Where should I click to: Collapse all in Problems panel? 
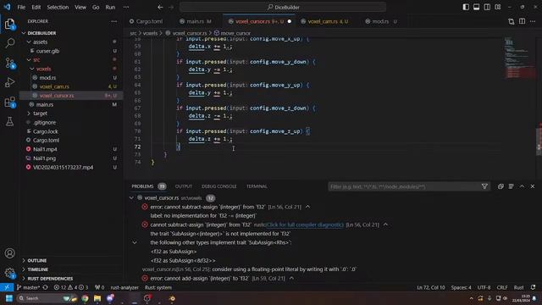click(x=501, y=186)
